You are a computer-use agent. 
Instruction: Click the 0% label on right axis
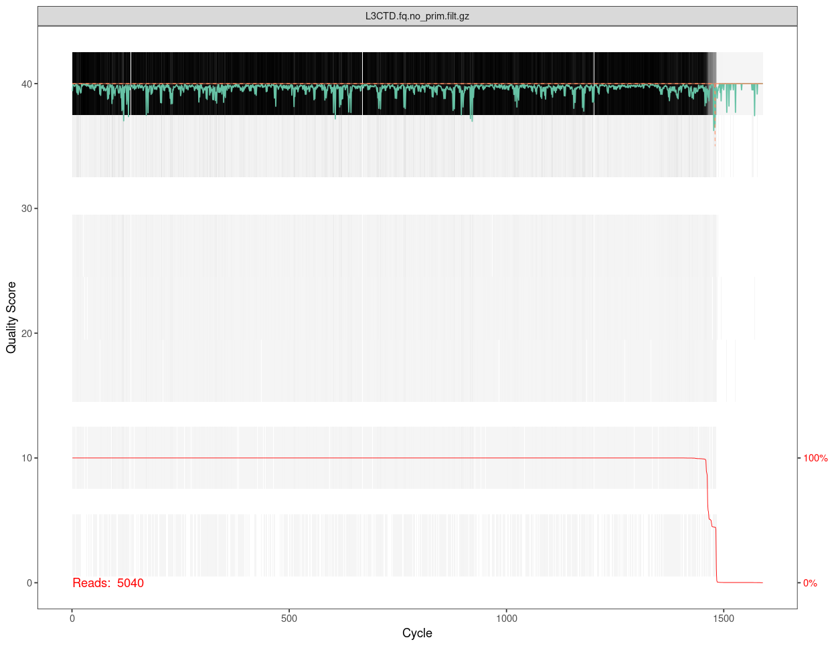(x=810, y=583)
